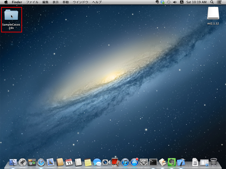Click Evernote elephant in menu bar
The height and width of the screenshot is (169, 226).
[157, 2]
